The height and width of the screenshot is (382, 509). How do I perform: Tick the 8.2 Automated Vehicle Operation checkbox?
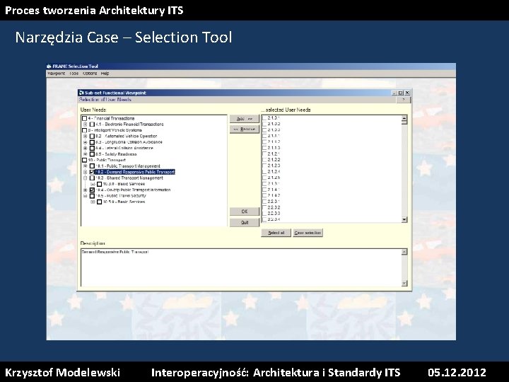(x=92, y=137)
